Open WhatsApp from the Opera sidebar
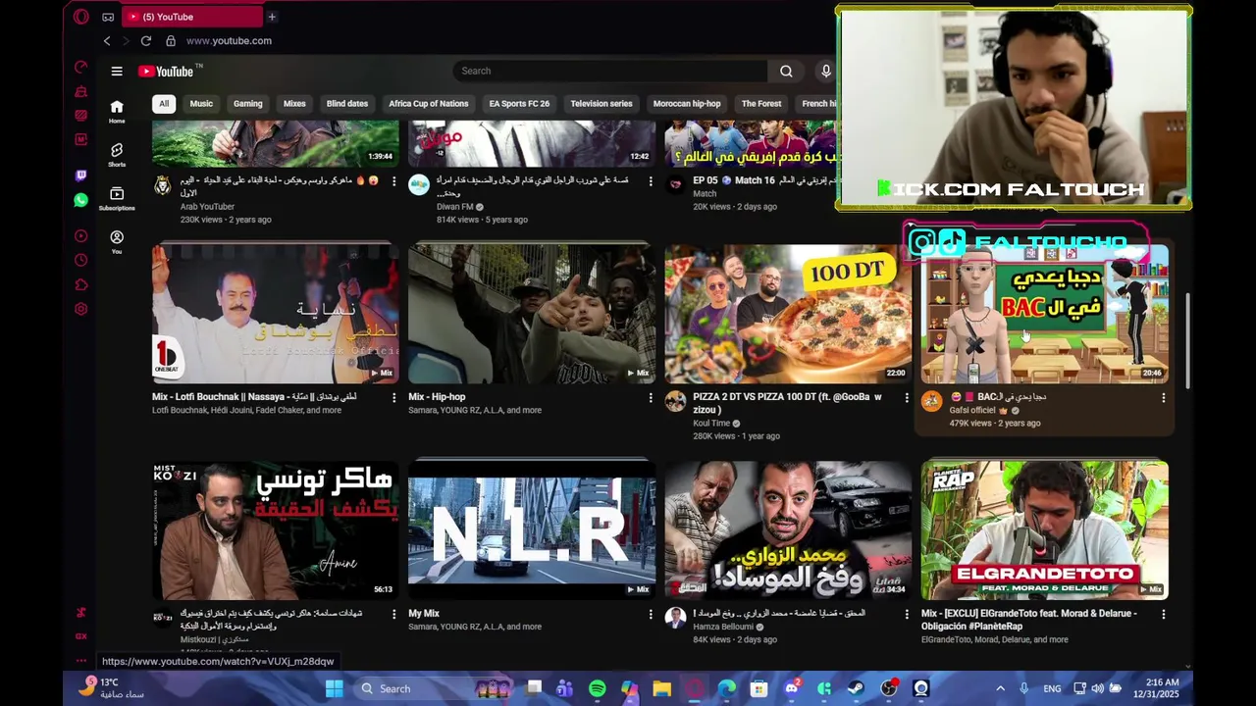1256x706 pixels. point(81,200)
